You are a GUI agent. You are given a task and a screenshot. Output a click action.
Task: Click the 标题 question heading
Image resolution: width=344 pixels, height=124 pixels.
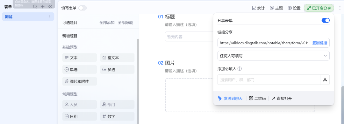pyautogui.click(x=170, y=17)
